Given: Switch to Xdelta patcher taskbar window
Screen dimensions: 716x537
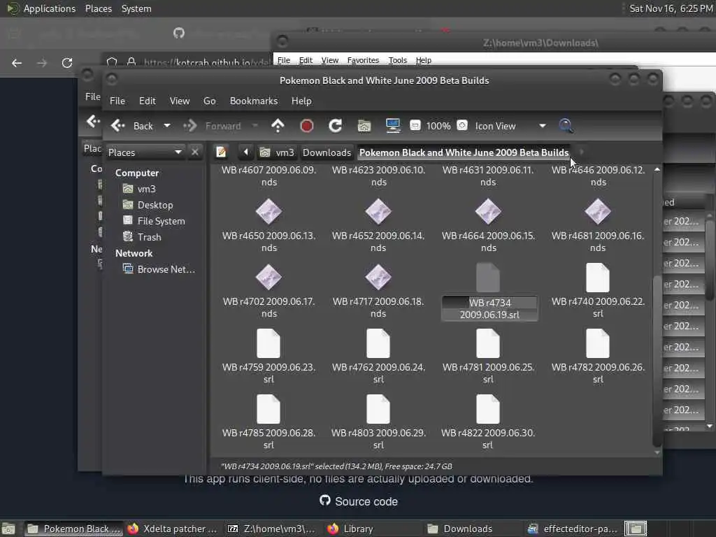Looking at the screenshot, I should (x=173, y=529).
